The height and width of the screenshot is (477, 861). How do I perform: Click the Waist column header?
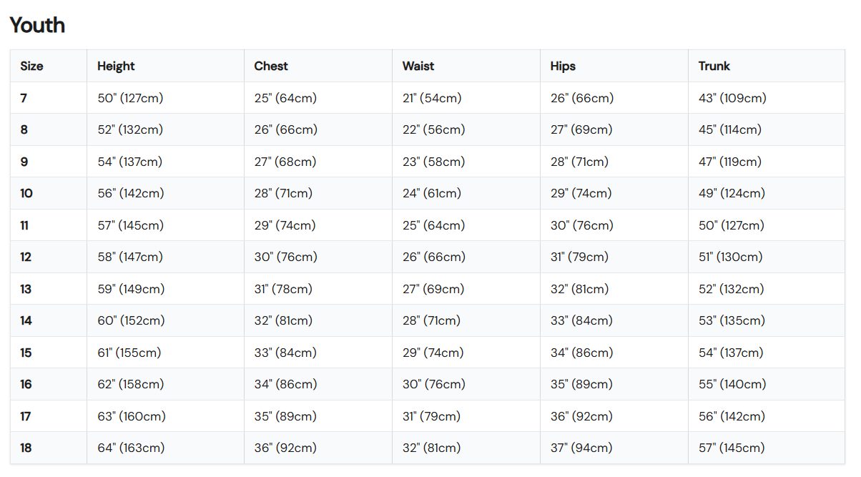point(418,66)
